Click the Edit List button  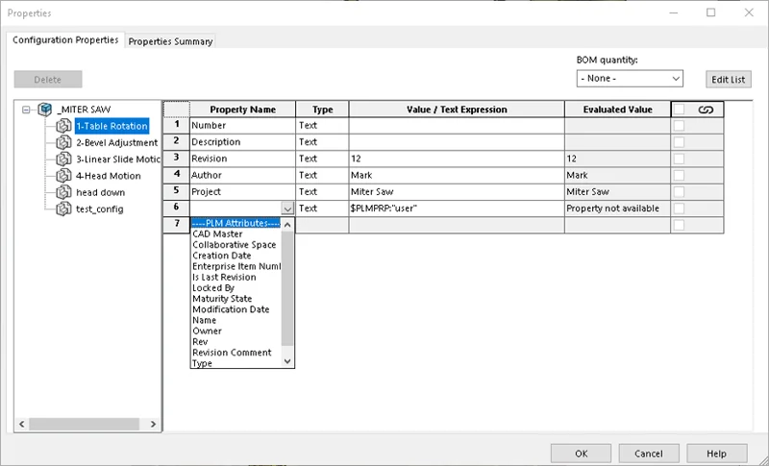click(728, 79)
